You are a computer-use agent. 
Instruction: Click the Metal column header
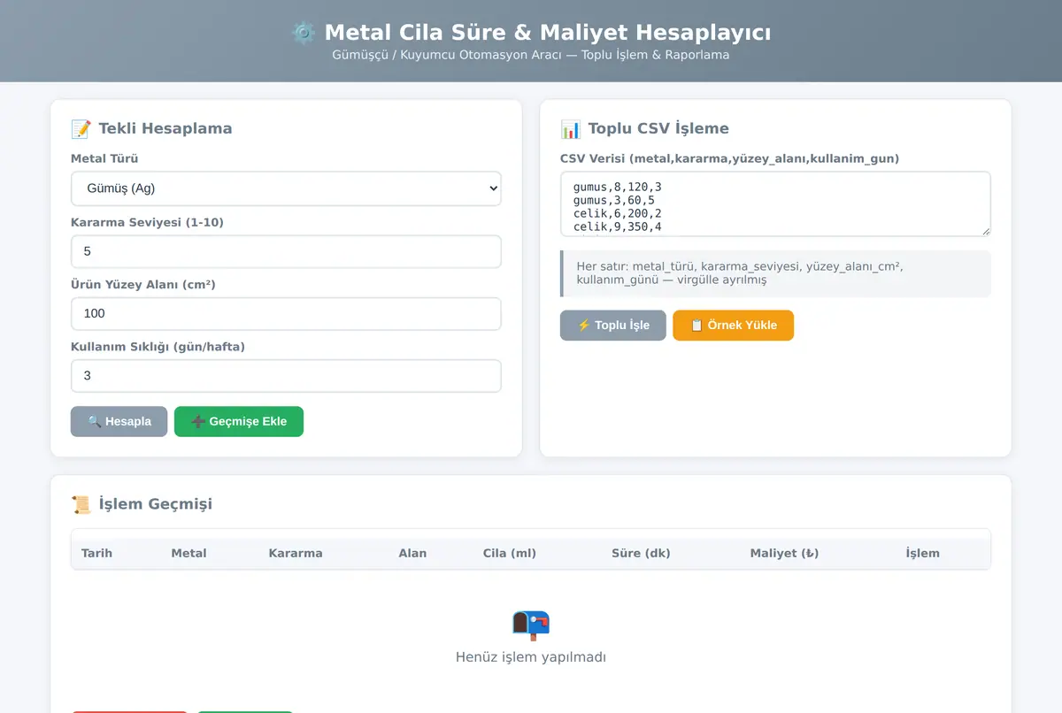coord(189,554)
